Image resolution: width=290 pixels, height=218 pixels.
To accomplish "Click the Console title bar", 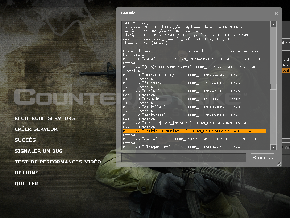I will coord(199,13).
